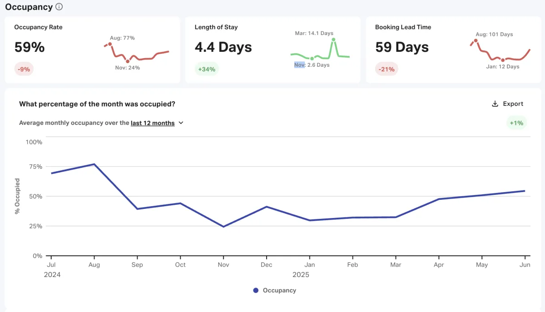Image resolution: width=545 pixels, height=312 pixels.
Task: Click the -21% booking lead time badge
Action: click(387, 69)
